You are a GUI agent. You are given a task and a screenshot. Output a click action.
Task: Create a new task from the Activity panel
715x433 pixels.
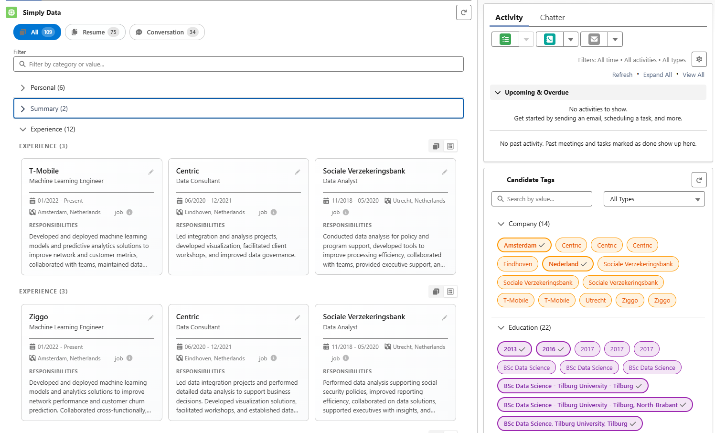pos(505,39)
